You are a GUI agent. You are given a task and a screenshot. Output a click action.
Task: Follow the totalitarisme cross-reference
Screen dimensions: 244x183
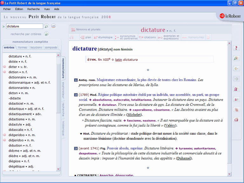(x=141, y=100)
